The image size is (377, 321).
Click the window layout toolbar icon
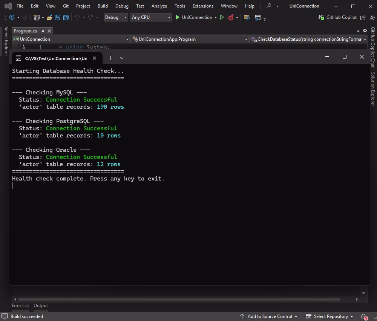point(258,18)
